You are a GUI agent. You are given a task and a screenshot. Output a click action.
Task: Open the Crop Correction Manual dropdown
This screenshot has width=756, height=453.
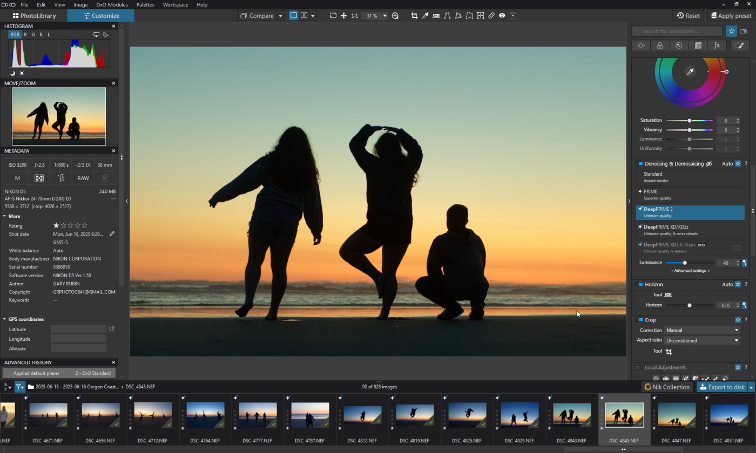(702, 330)
